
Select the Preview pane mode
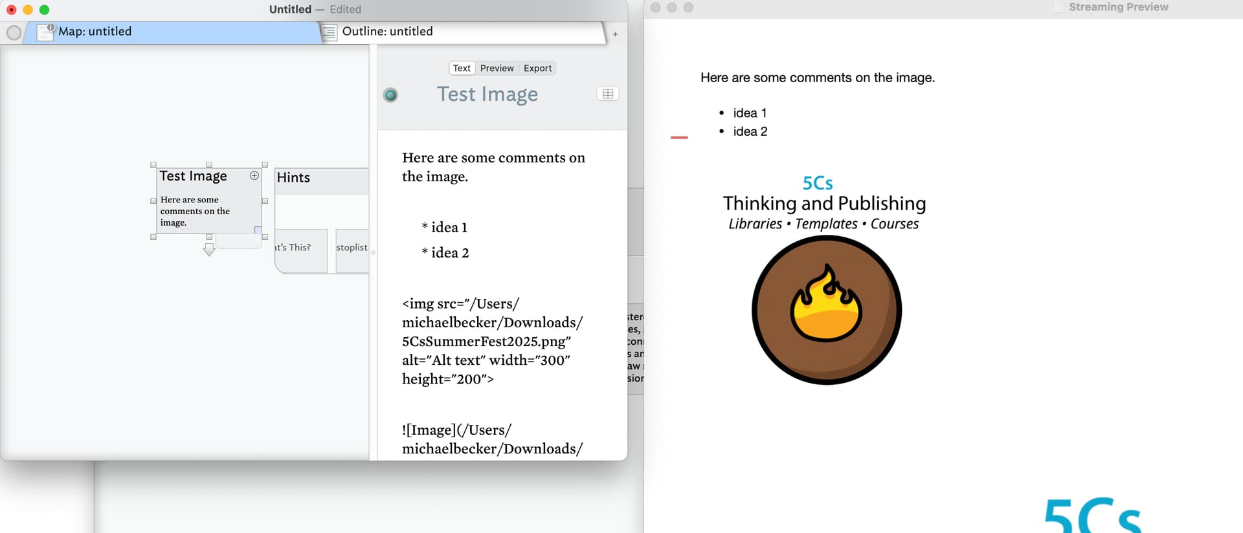pos(497,68)
